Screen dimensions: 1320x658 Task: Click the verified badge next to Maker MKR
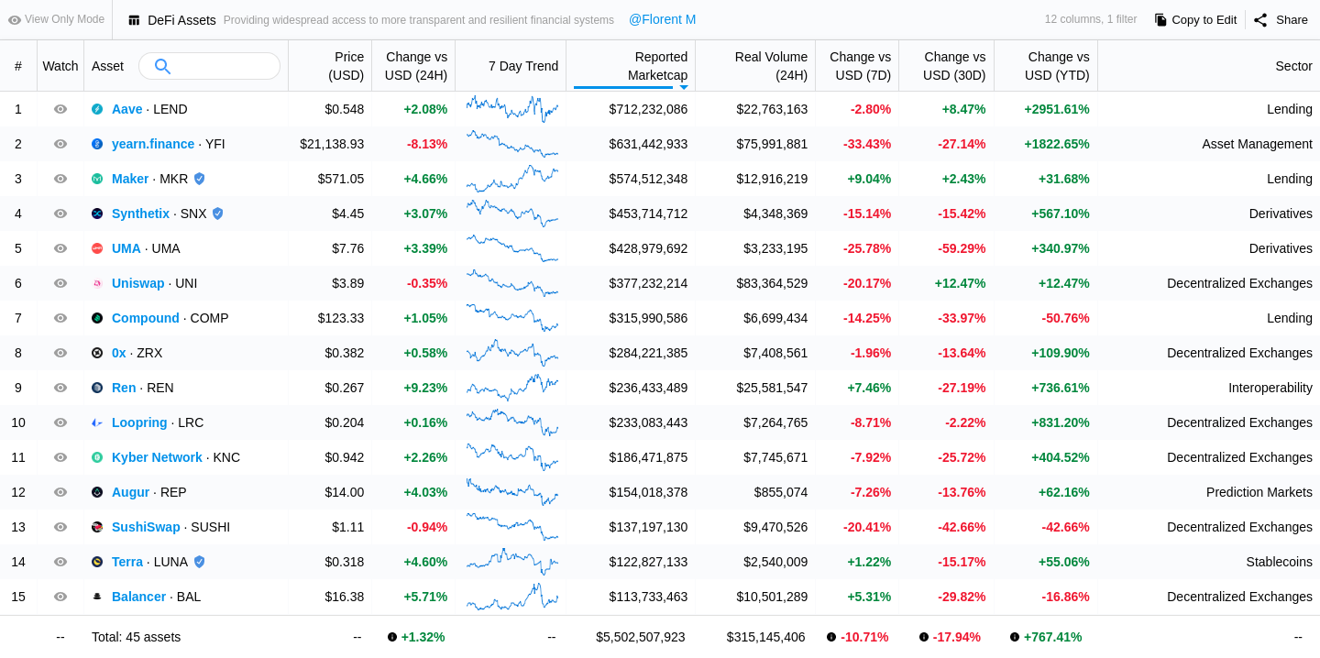click(199, 179)
